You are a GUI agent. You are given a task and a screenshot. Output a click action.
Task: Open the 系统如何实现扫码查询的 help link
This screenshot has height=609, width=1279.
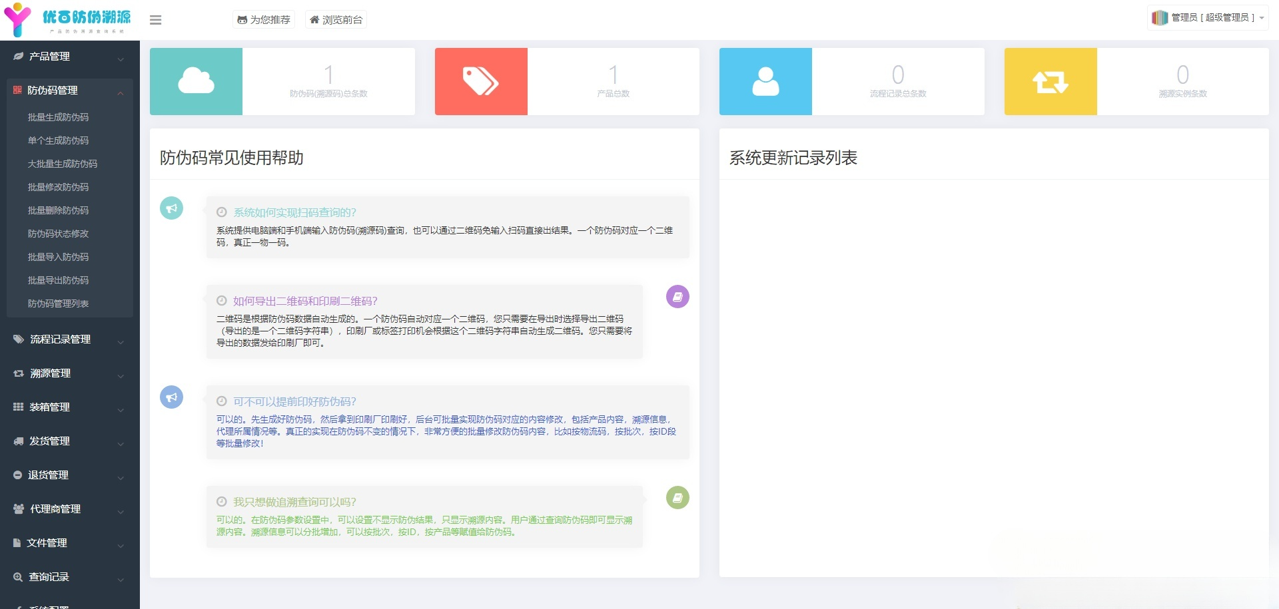tap(295, 212)
